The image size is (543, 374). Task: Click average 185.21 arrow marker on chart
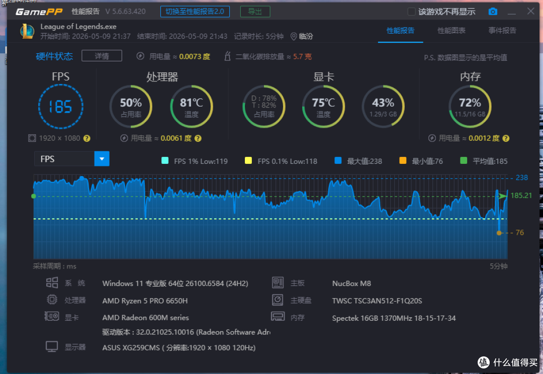click(x=502, y=196)
